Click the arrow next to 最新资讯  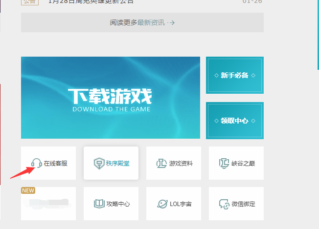pyautogui.click(x=171, y=22)
